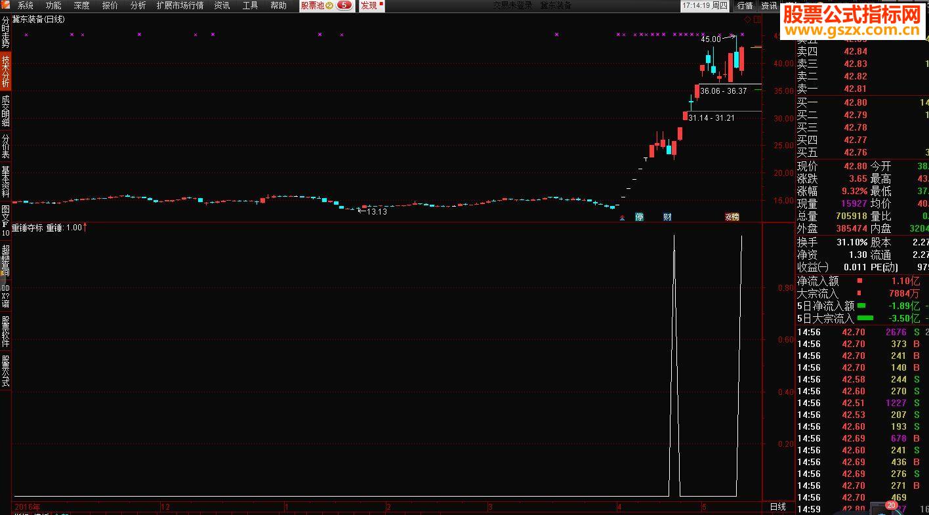Open the 资讯 menu in the menu bar
Screen dimensions: 929x515
(222, 5)
